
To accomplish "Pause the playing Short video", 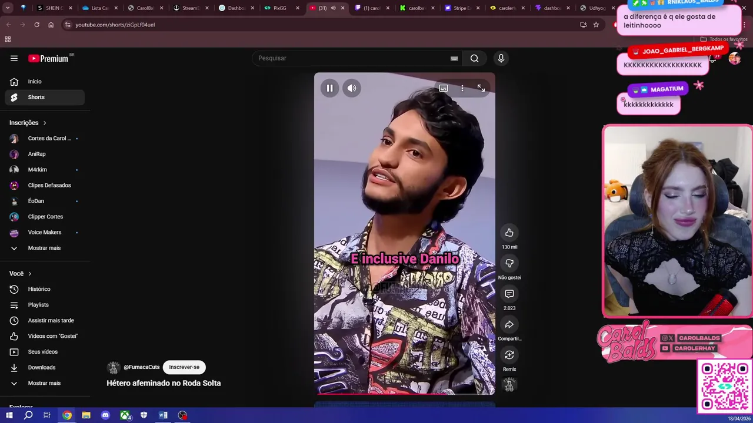I will 329,88.
